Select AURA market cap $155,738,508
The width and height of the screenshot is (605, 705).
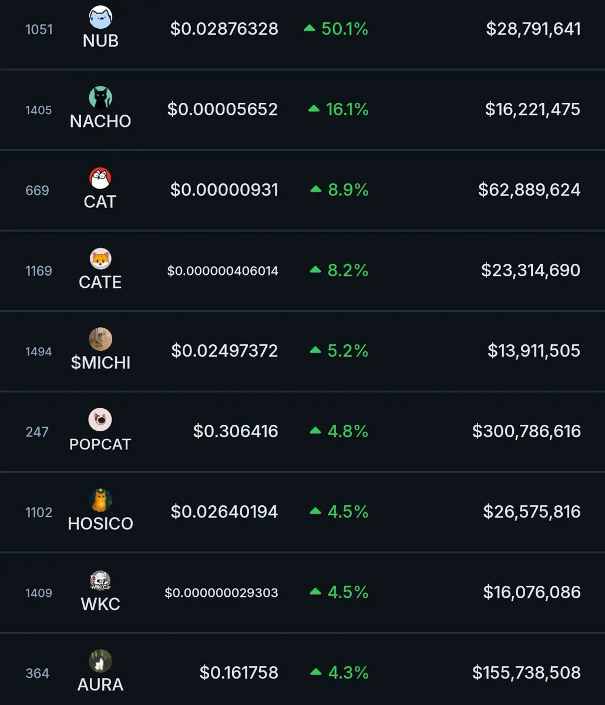pyautogui.click(x=526, y=673)
